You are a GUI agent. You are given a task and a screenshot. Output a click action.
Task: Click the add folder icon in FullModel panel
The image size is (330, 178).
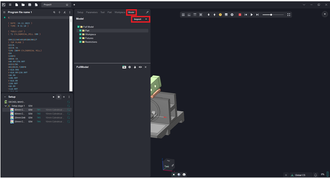(x=124, y=67)
